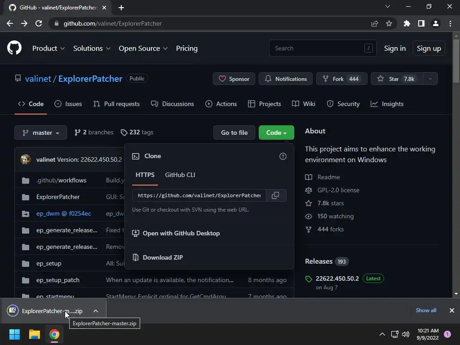Click Chrome's forward arrow
Screen dimensions: 460x345
point(24,23)
